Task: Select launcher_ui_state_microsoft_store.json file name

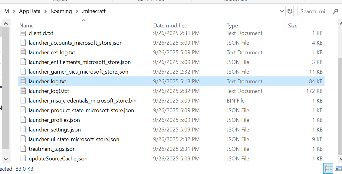Action: 74,139
